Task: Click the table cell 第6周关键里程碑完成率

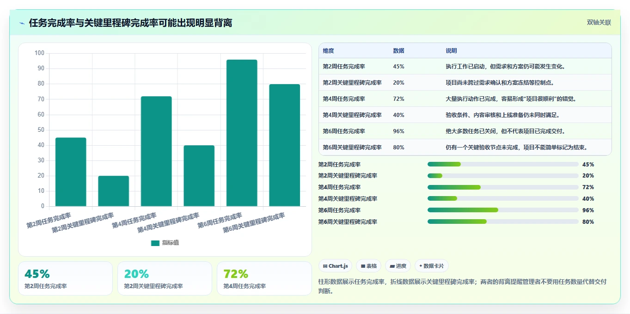Action: pos(352,148)
